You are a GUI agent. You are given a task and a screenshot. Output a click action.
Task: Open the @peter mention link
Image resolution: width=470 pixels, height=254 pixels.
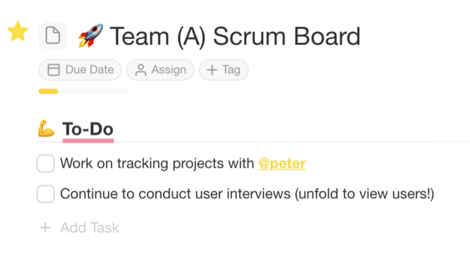(282, 163)
